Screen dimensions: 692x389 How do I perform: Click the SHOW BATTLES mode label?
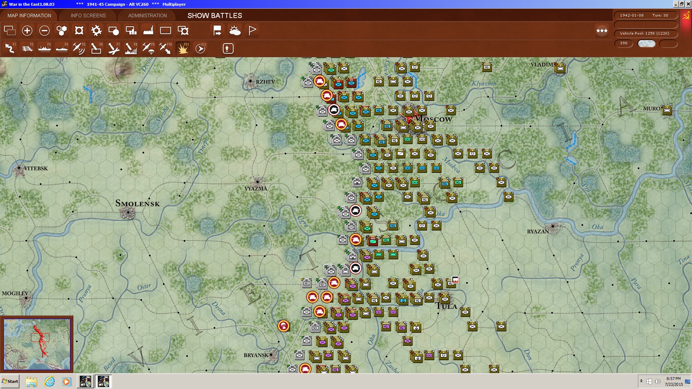click(x=215, y=15)
